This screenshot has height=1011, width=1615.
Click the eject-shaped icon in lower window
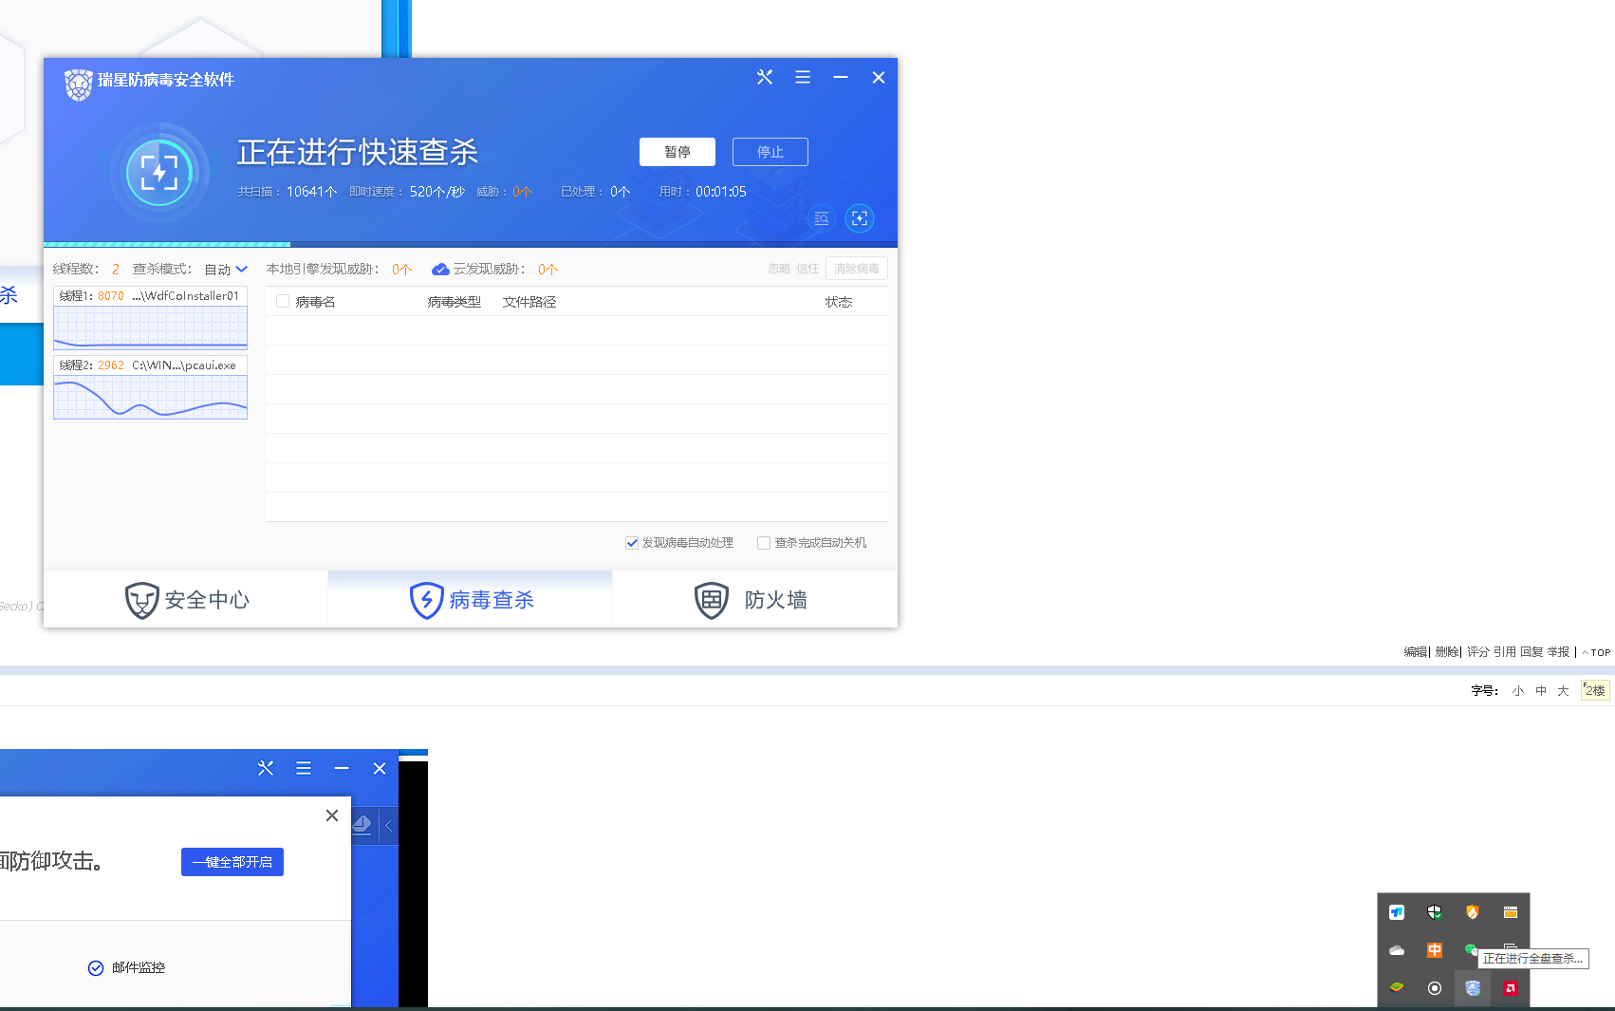pos(362,825)
